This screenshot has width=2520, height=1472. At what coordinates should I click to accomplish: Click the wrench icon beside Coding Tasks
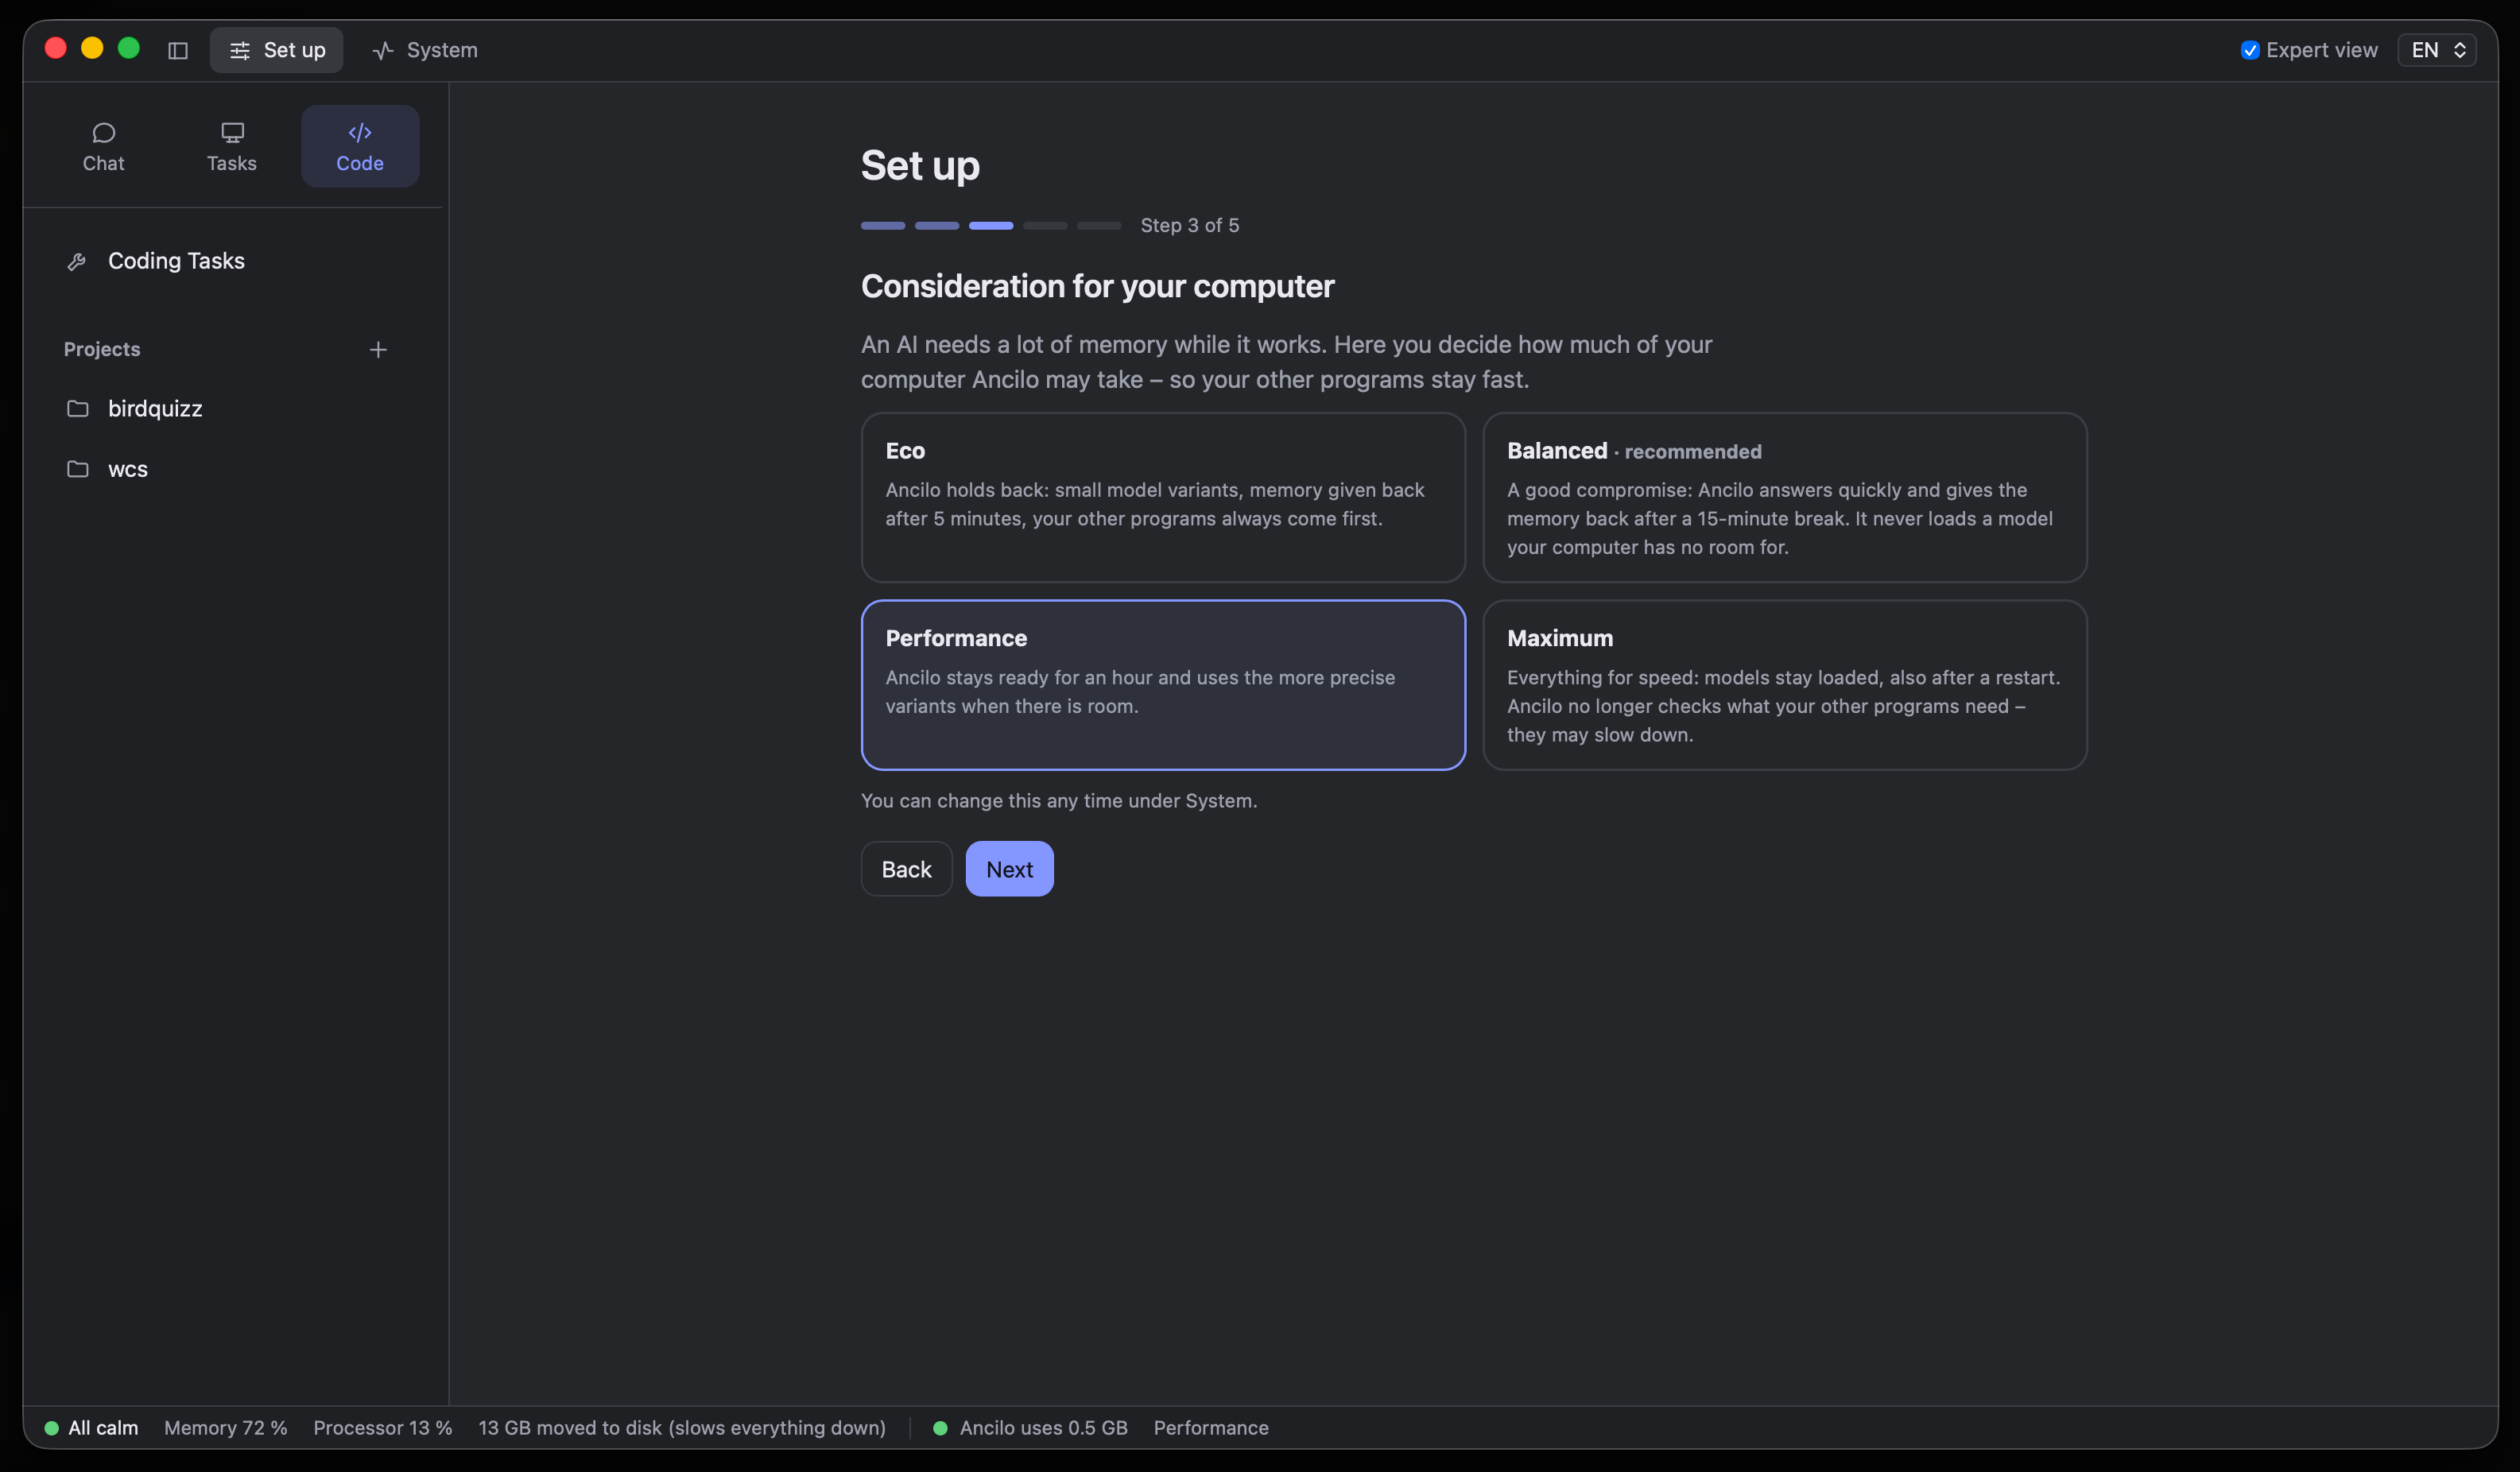77,262
